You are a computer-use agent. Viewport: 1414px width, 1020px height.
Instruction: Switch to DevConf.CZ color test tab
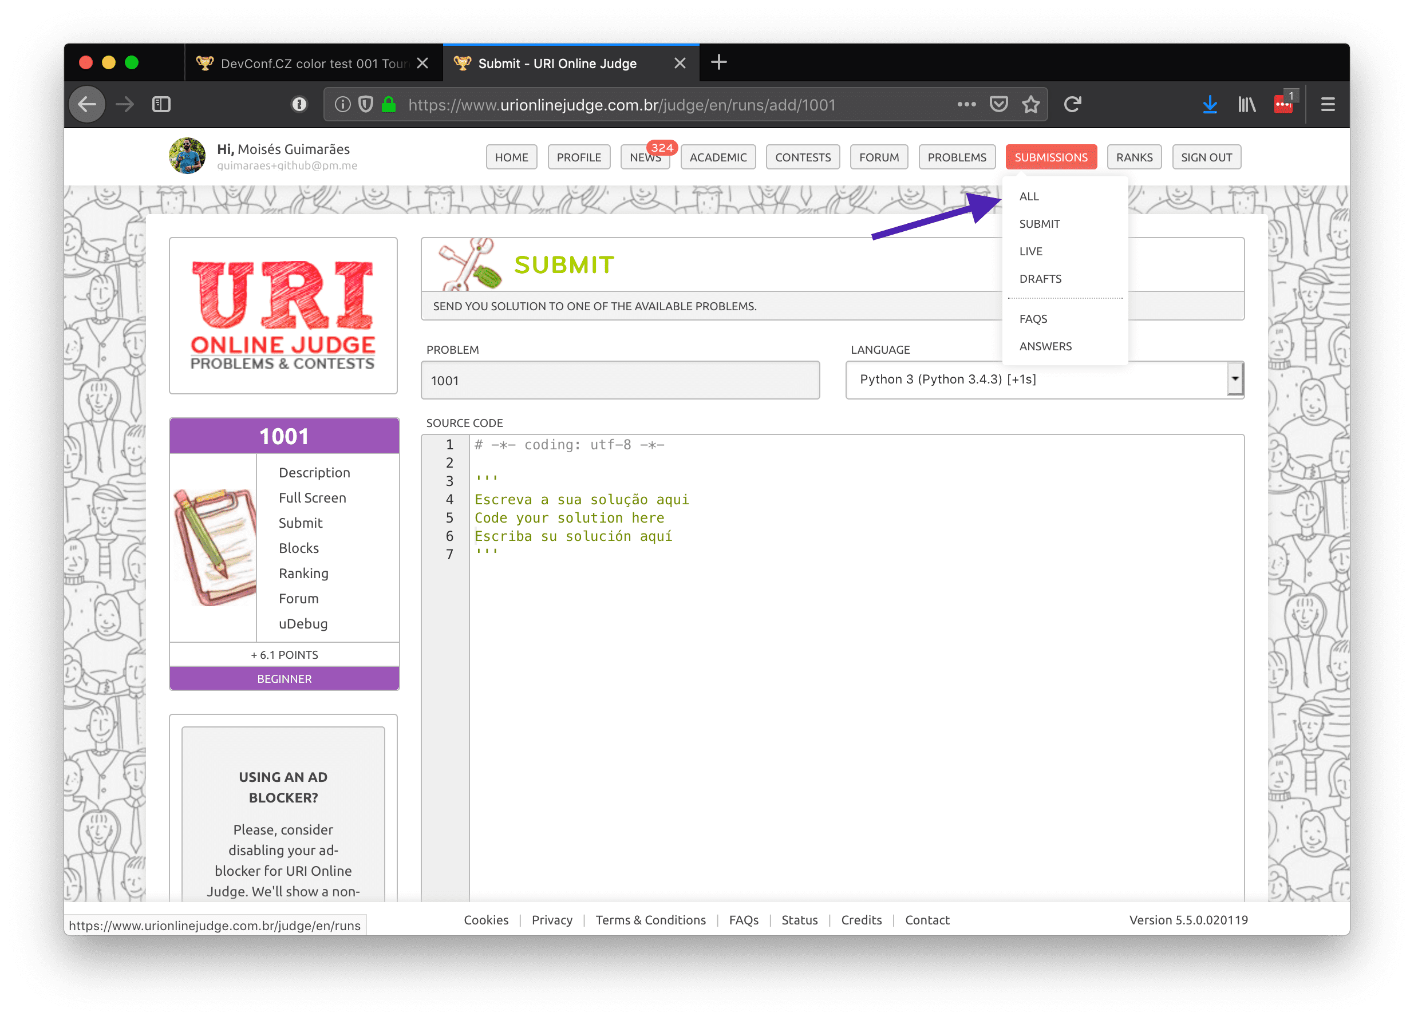coord(314,63)
